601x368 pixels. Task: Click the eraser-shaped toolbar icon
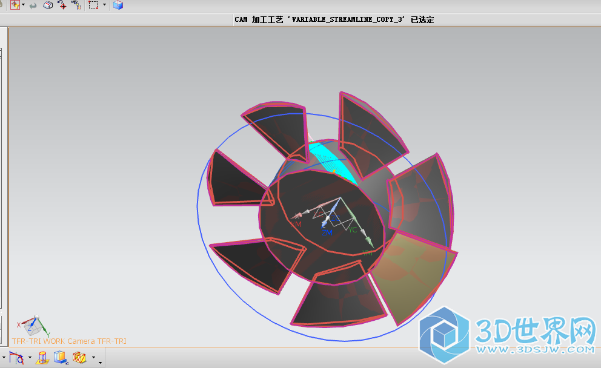click(48, 5)
